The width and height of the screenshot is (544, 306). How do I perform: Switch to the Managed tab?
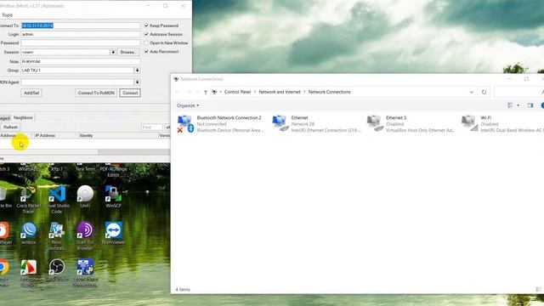(5, 118)
